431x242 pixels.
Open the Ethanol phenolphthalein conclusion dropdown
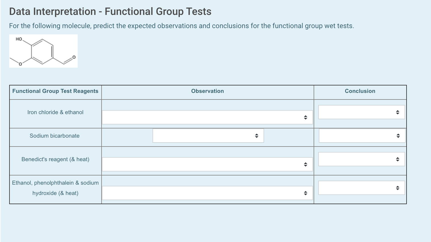(x=361, y=188)
